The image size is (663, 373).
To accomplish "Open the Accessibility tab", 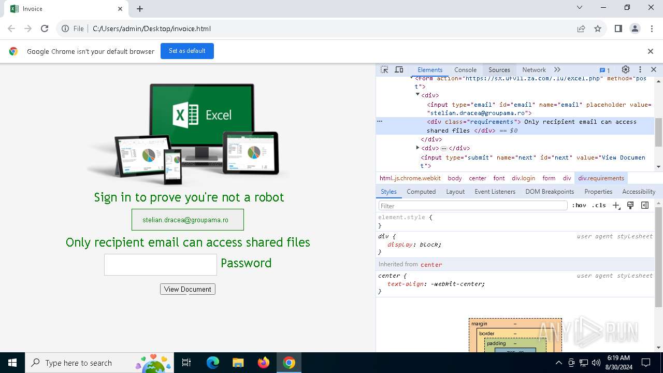I will 639,192.
